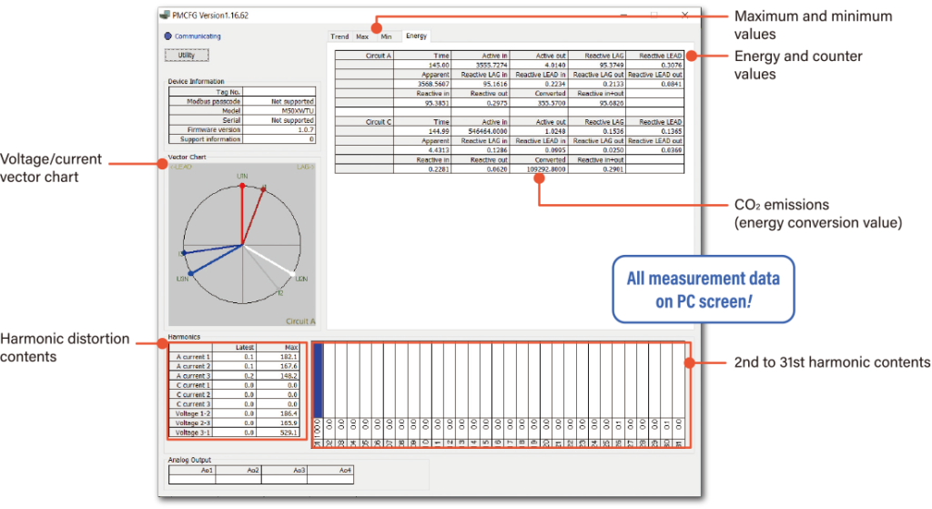The height and width of the screenshot is (509, 932).
Task: Click the Tag No. value field
Action: 279,92
